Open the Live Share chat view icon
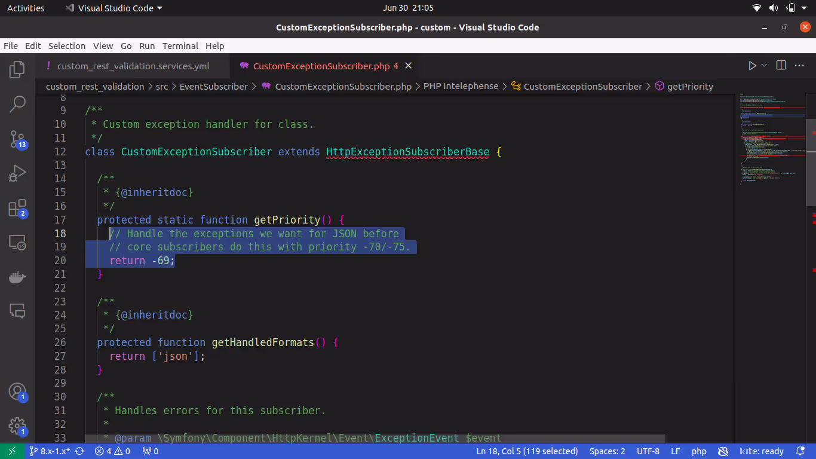 (17, 311)
